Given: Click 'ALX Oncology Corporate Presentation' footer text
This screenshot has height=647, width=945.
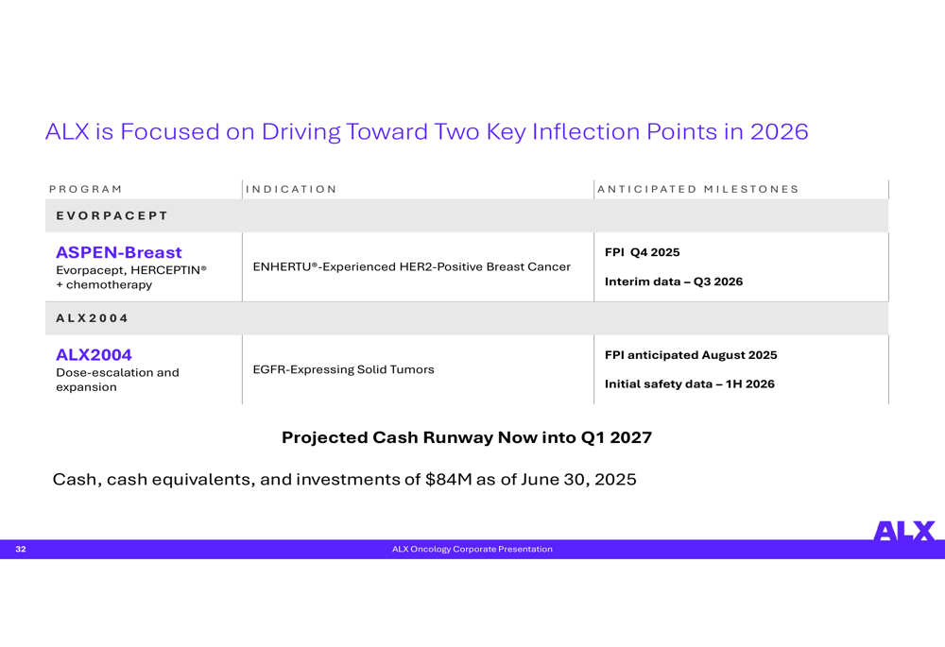Looking at the screenshot, I should (472, 549).
